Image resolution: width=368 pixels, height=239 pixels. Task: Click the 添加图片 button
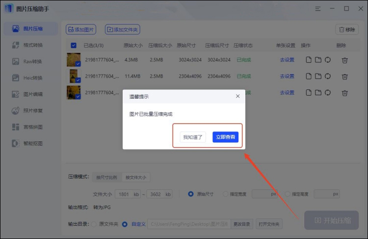81,29
